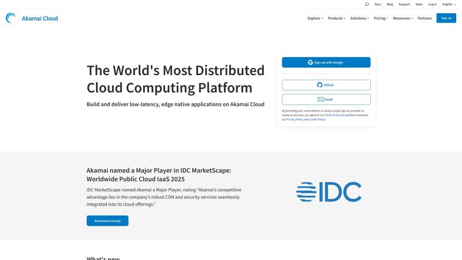Go to the Partners page

click(x=425, y=18)
